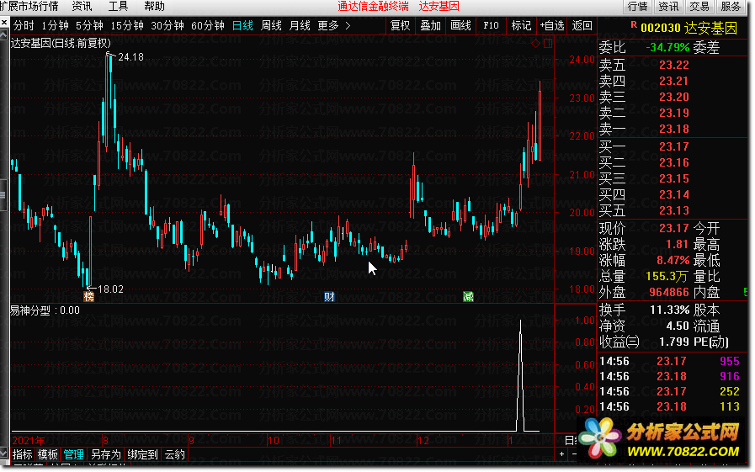The height and width of the screenshot is (472, 755).
Task: Click the split-window icon above chart
Action: click(548, 43)
